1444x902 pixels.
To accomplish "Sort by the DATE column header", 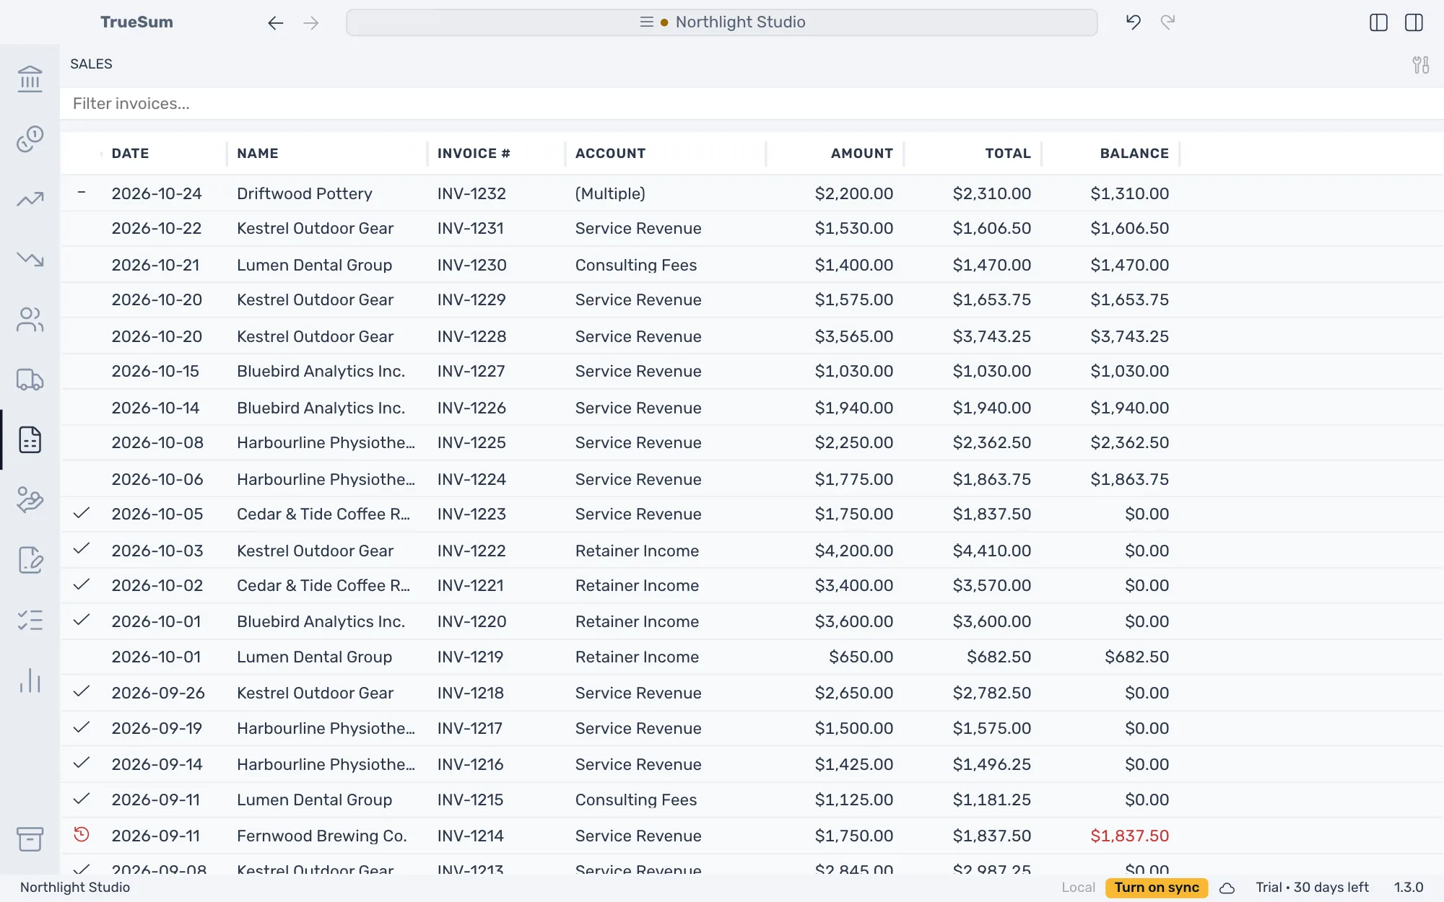I will [x=130, y=153].
